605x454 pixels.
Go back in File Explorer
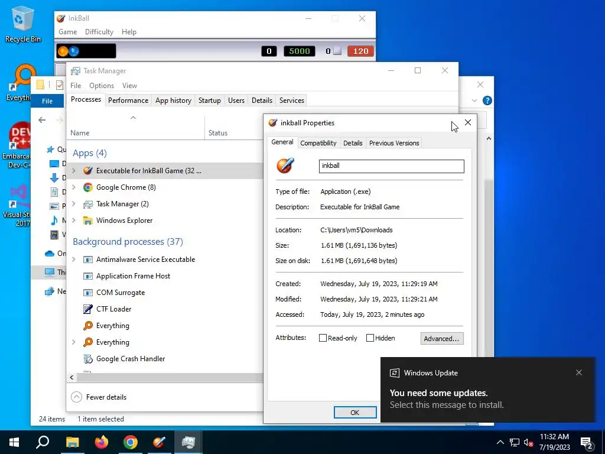(x=42, y=120)
